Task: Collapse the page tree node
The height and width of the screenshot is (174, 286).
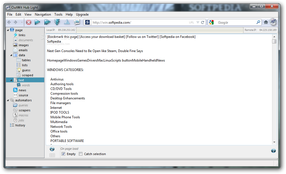Action: (x=8, y=30)
